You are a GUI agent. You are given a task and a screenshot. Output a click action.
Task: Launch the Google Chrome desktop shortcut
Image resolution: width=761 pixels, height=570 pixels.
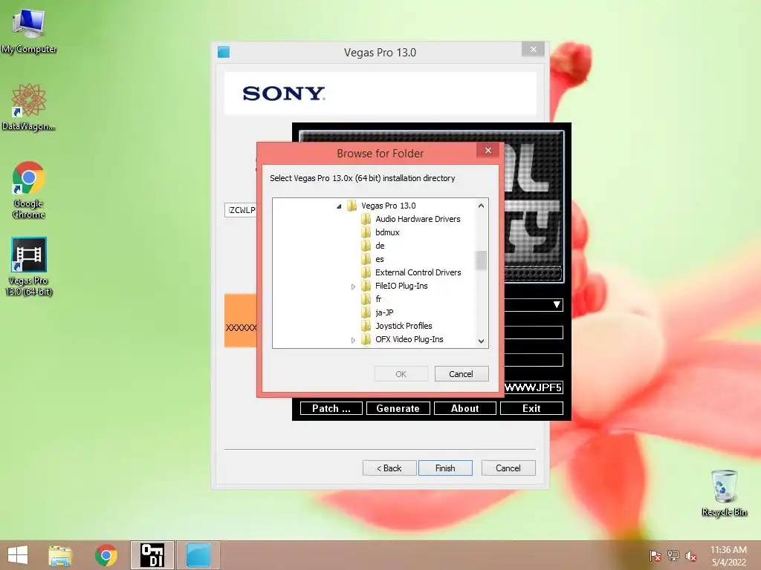coord(29,189)
